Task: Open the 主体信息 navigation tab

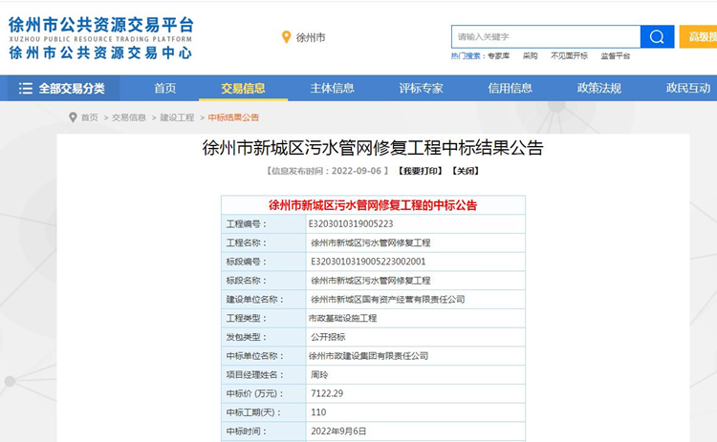Action: [x=333, y=88]
